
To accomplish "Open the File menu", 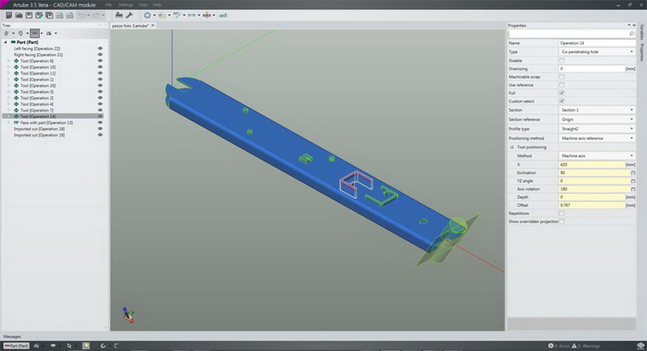I will [108, 5].
